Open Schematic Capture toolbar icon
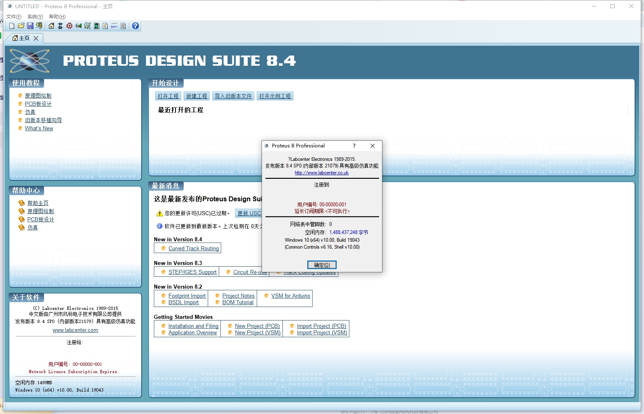This screenshot has height=414, width=644. point(60,26)
